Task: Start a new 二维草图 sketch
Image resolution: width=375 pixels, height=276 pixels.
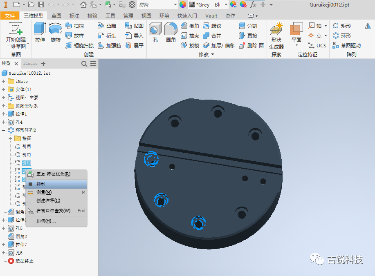Action: pyautogui.click(x=16, y=36)
